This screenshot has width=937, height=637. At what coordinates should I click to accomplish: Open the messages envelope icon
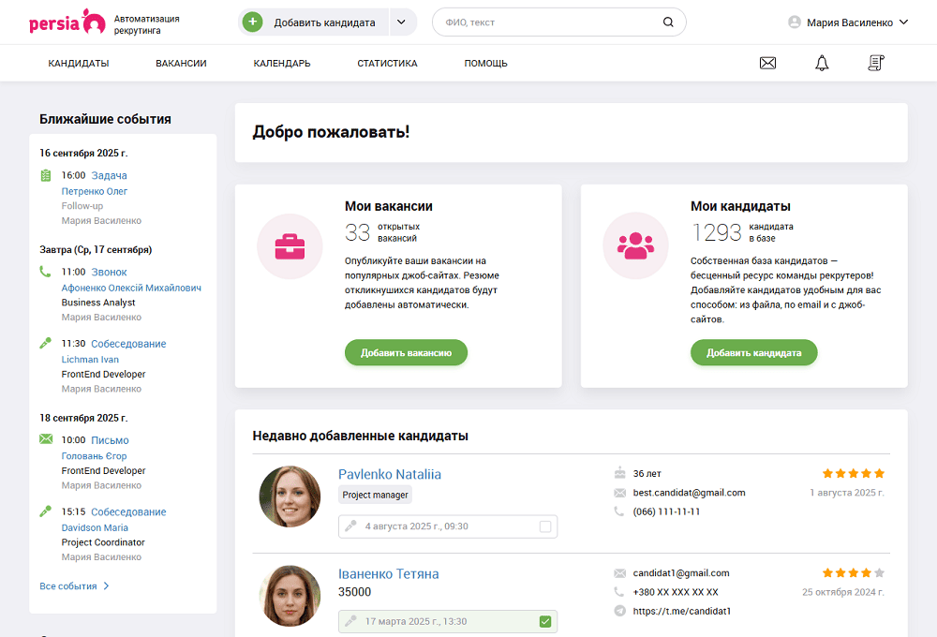tap(767, 63)
